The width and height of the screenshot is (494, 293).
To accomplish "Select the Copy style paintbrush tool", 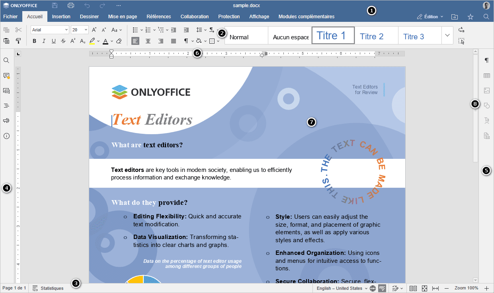I will coord(18,41).
